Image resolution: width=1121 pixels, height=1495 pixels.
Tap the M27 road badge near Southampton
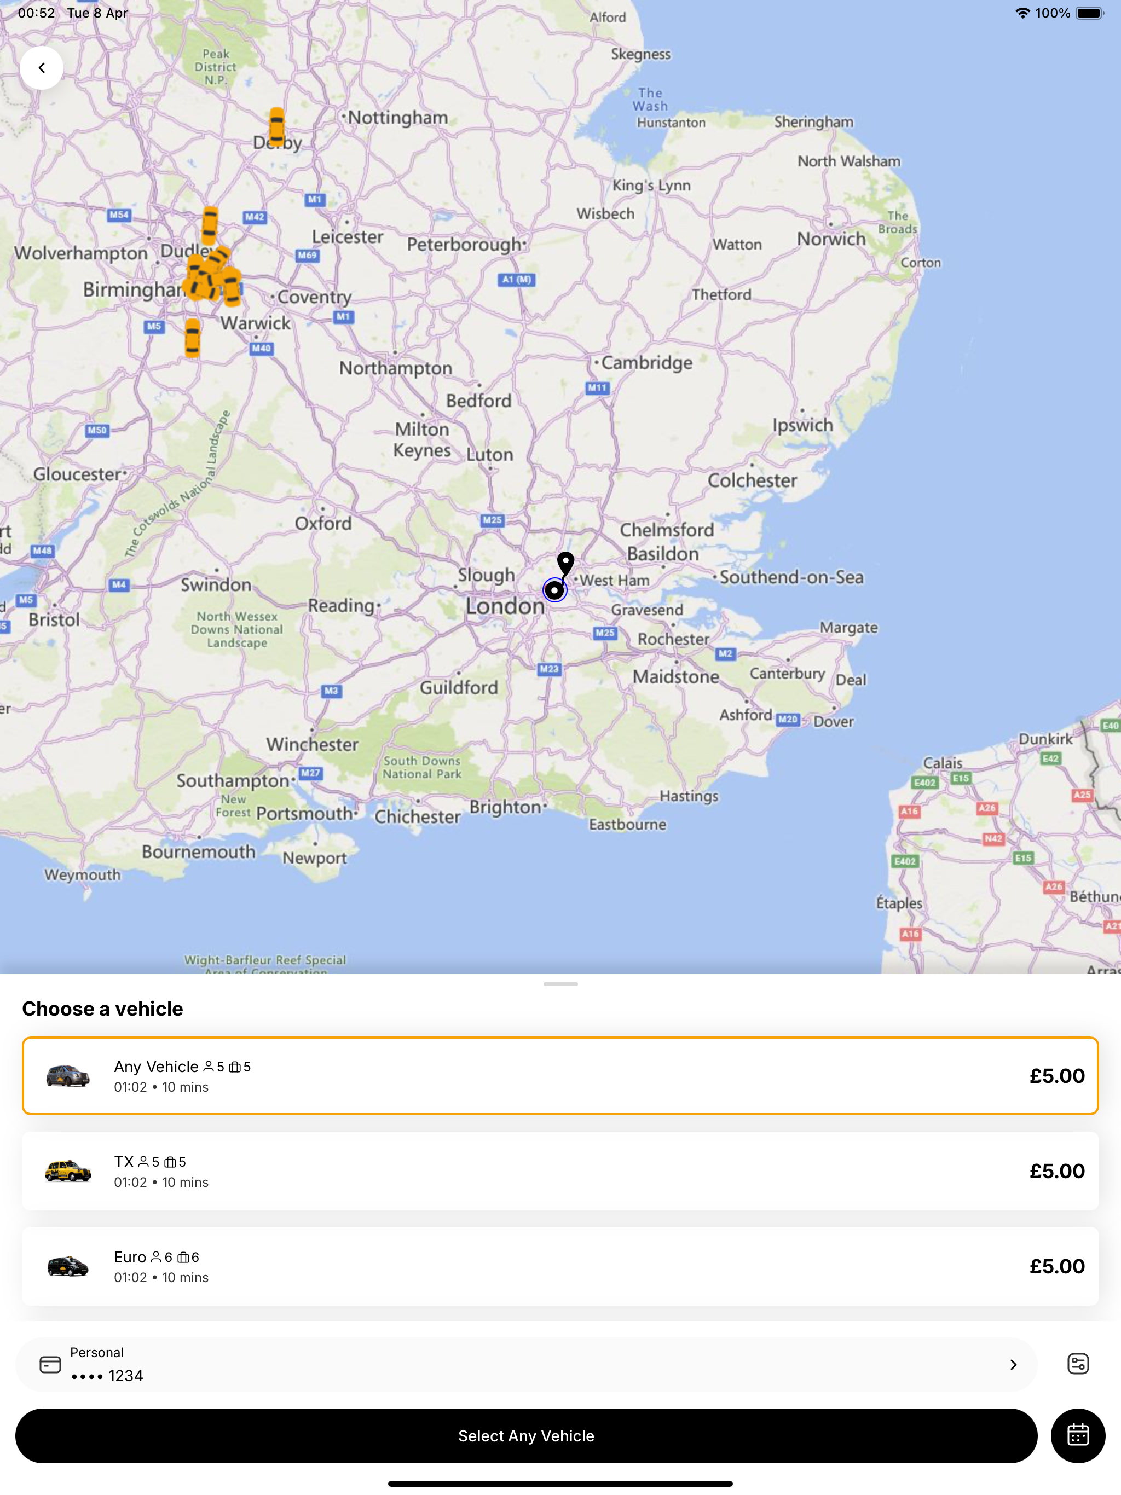310,773
